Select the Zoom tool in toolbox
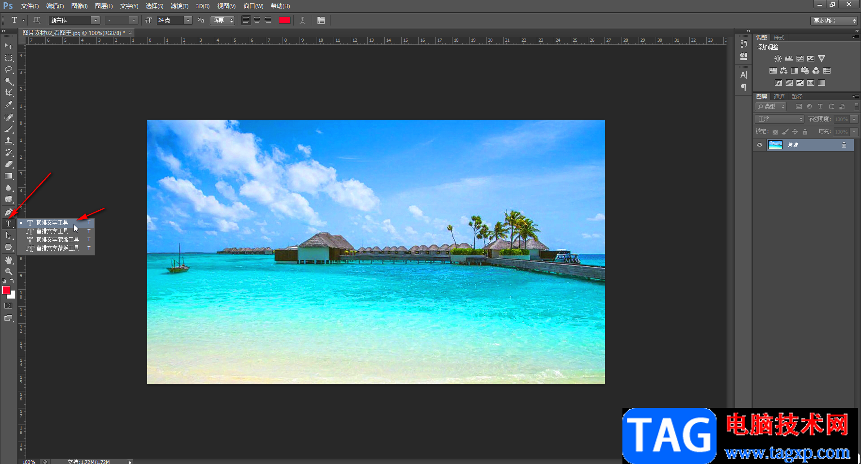 [9, 272]
